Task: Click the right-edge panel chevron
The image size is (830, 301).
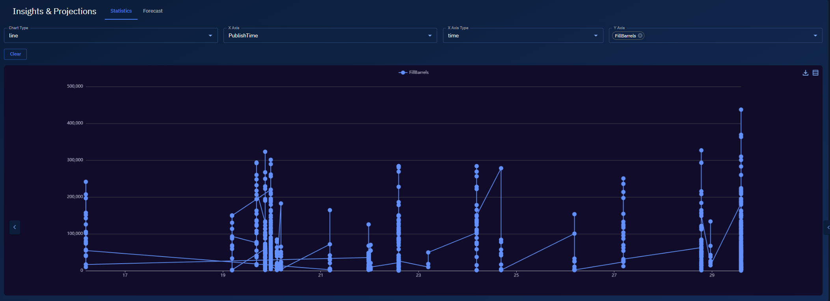Action: pos(828,227)
